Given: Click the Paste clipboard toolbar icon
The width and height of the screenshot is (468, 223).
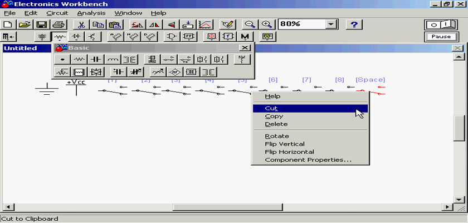Looking at the screenshot, I should point(114,25).
